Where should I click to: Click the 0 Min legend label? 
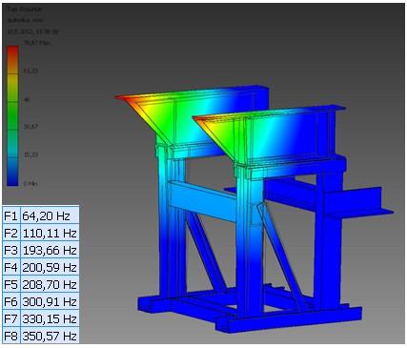[x=31, y=183]
